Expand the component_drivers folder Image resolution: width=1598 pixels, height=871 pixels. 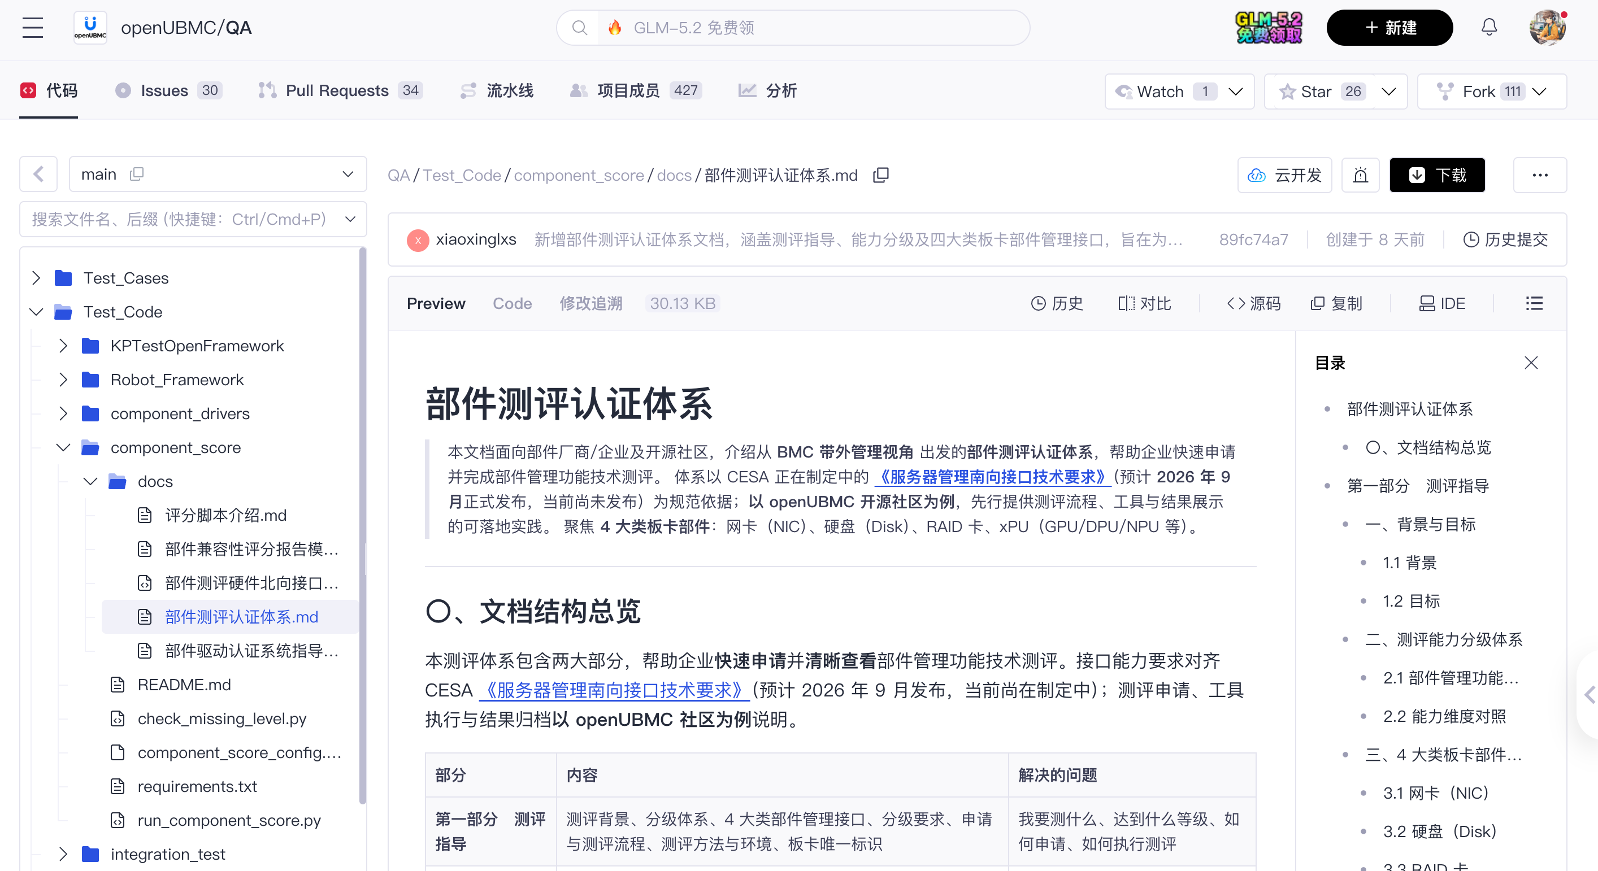63,413
